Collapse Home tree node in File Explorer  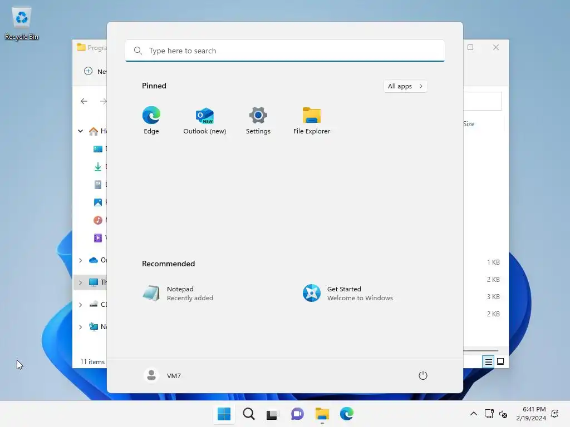point(80,131)
